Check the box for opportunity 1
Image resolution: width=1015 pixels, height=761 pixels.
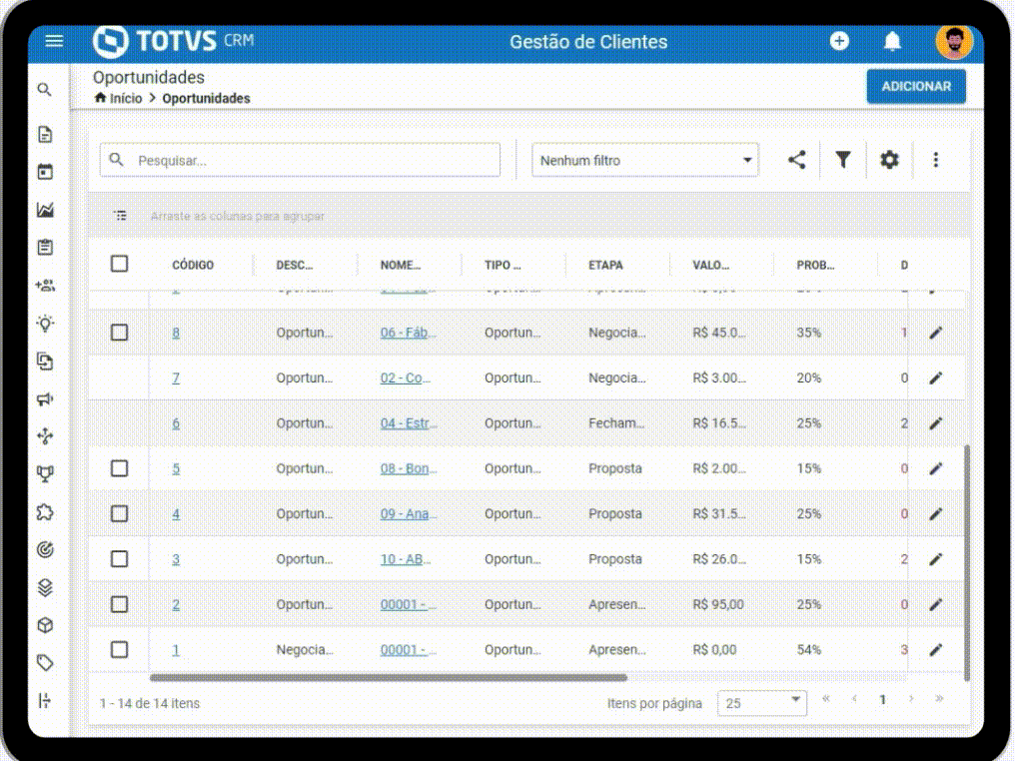click(119, 650)
